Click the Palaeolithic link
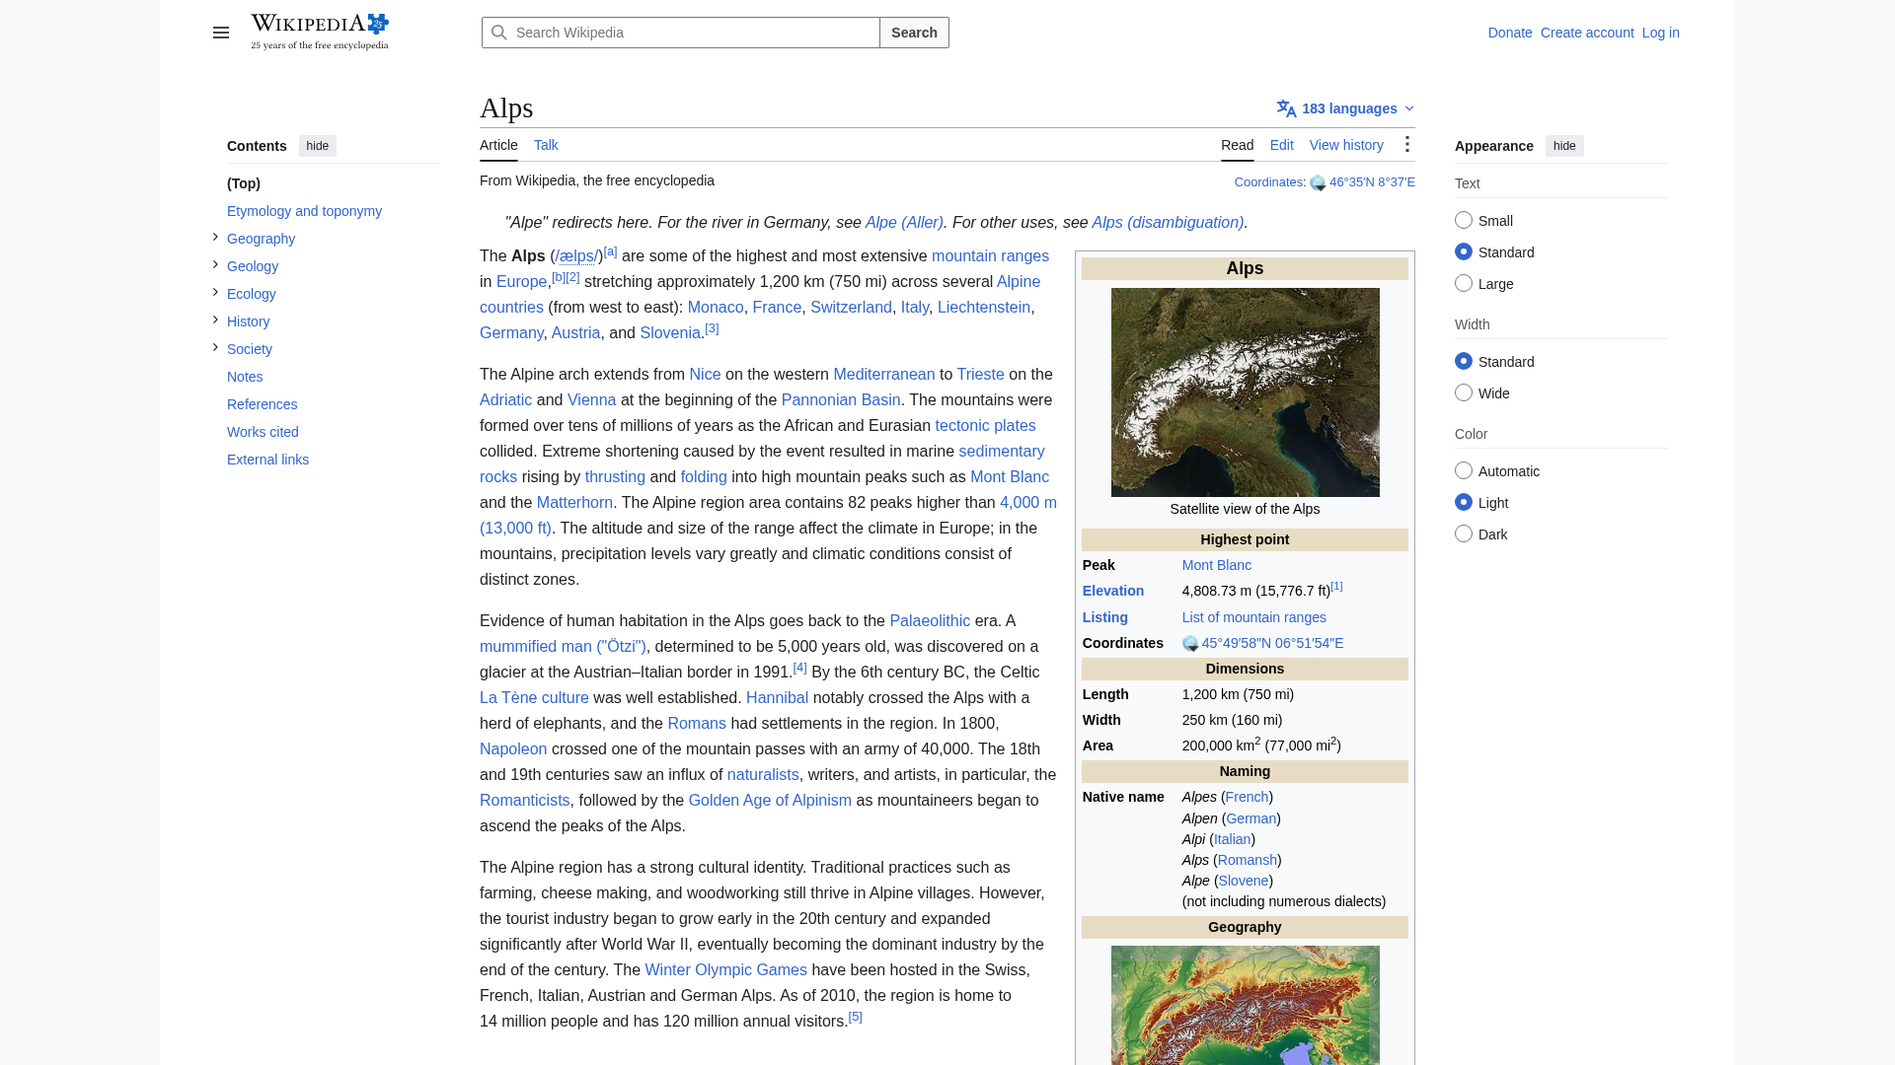The image size is (1895, 1065). pos(930,621)
